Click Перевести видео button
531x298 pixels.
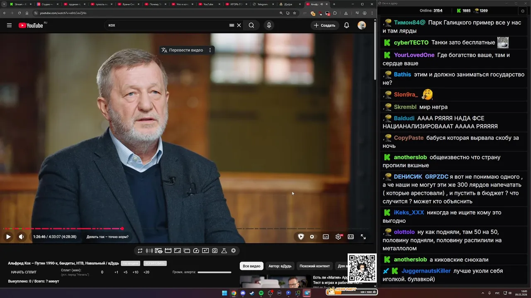pos(182,50)
